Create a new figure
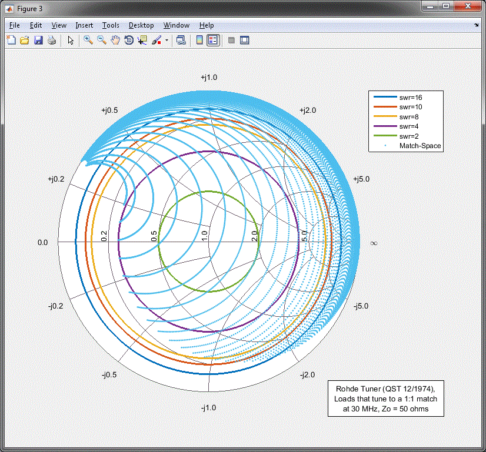Viewport: 486px width, 452px height. pos(11,40)
